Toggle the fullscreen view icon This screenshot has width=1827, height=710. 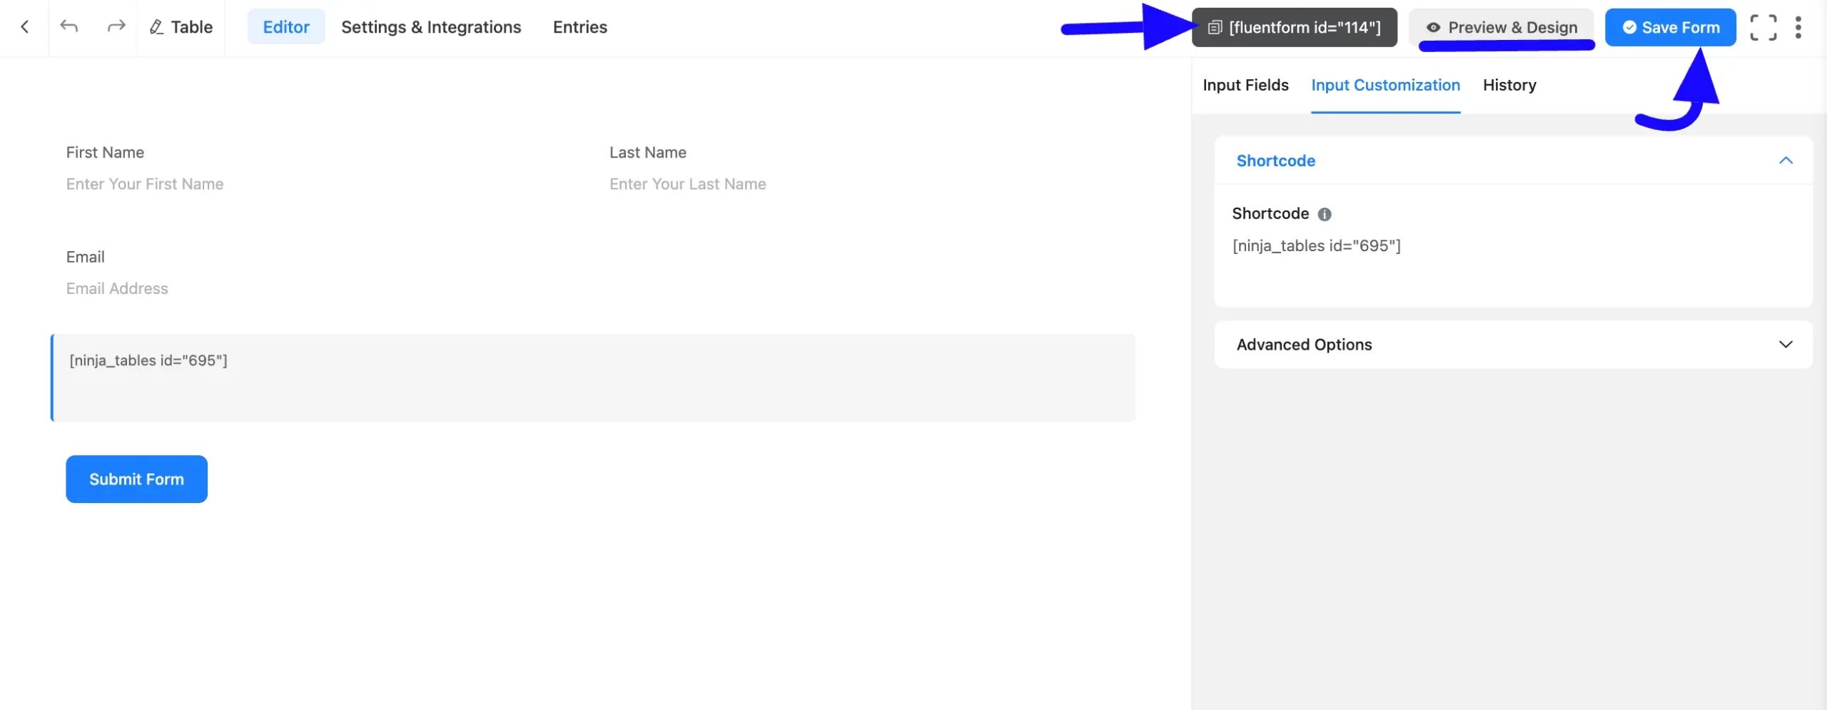click(x=1763, y=27)
